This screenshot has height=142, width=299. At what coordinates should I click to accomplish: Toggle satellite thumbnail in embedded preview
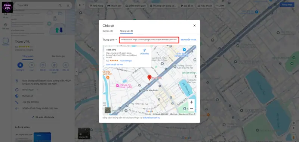tap(108, 110)
